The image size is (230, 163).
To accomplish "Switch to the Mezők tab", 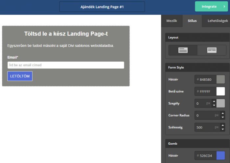I will (172, 21).
